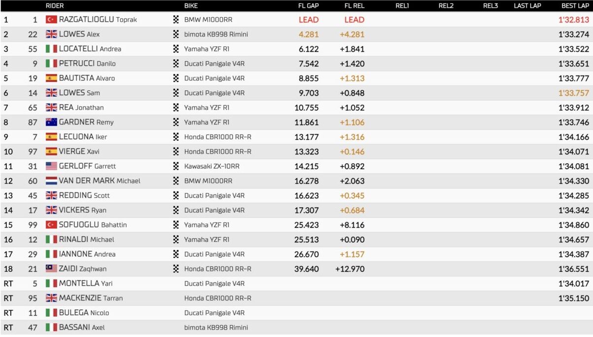This screenshot has height=337, width=593.
Task: Click BMW M1000RR in Van der Mark's row
Action: (x=208, y=181)
